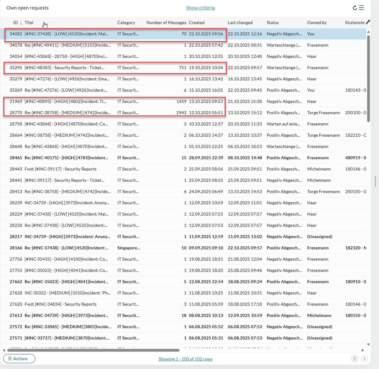379x369 pixels.
Task: Click the horizontal scrollbar right arrow
Action: (x=363, y=350)
